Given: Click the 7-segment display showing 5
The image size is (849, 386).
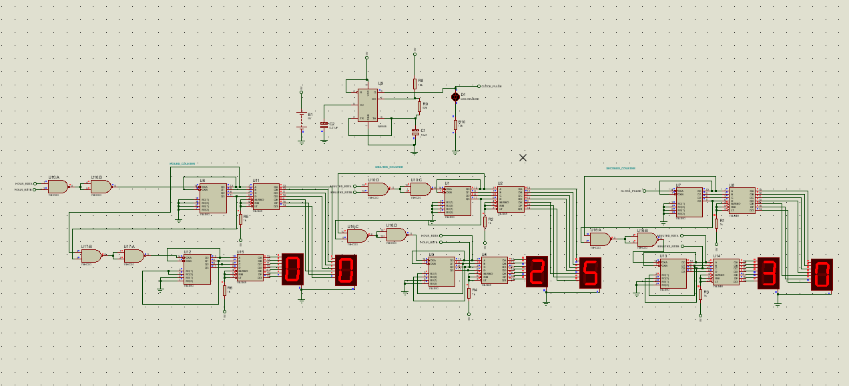Looking at the screenshot, I should (x=589, y=272).
